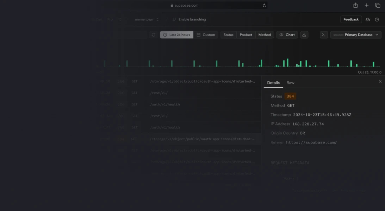Open the Status filter dropdown

tap(228, 35)
